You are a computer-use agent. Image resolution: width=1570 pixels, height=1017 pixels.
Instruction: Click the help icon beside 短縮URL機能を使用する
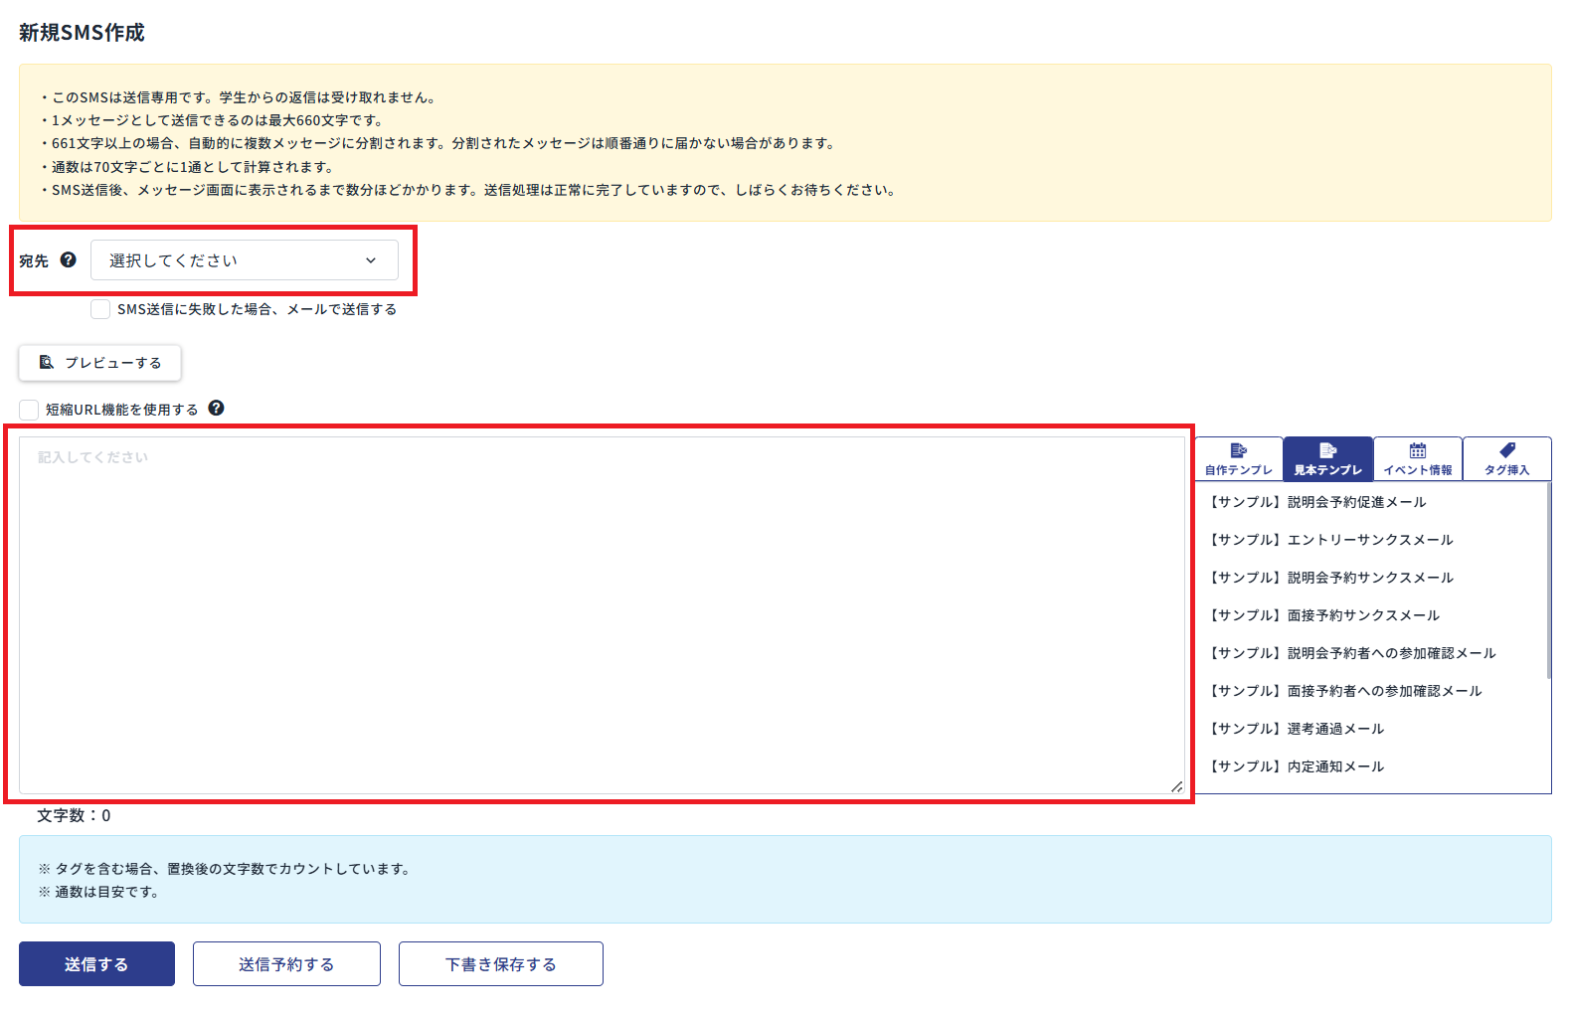coord(216,408)
